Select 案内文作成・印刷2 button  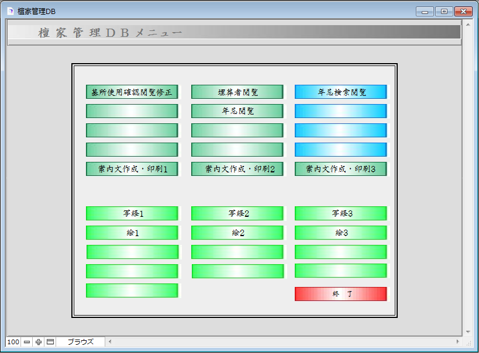(237, 169)
